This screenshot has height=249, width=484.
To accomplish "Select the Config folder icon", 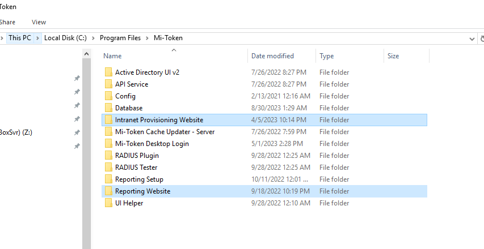I will [x=108, y=96].
